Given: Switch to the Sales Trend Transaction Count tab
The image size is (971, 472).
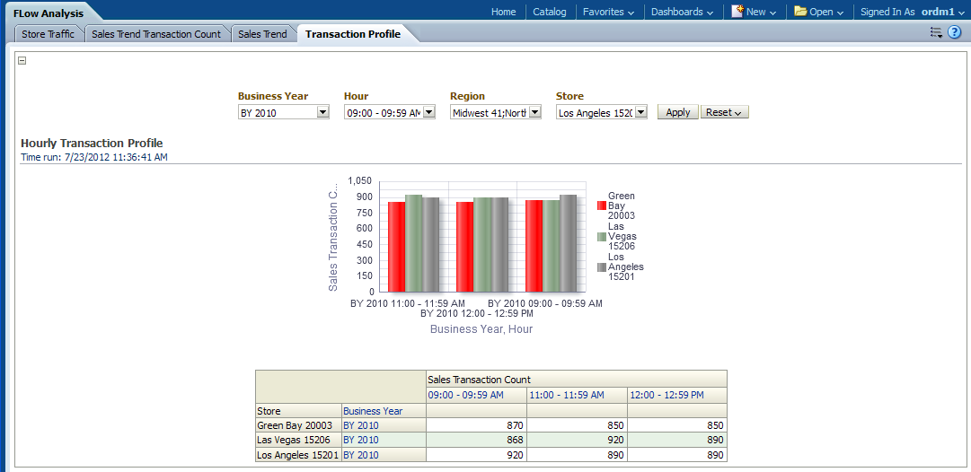Looking at the screenshot, I should (156, 34).
